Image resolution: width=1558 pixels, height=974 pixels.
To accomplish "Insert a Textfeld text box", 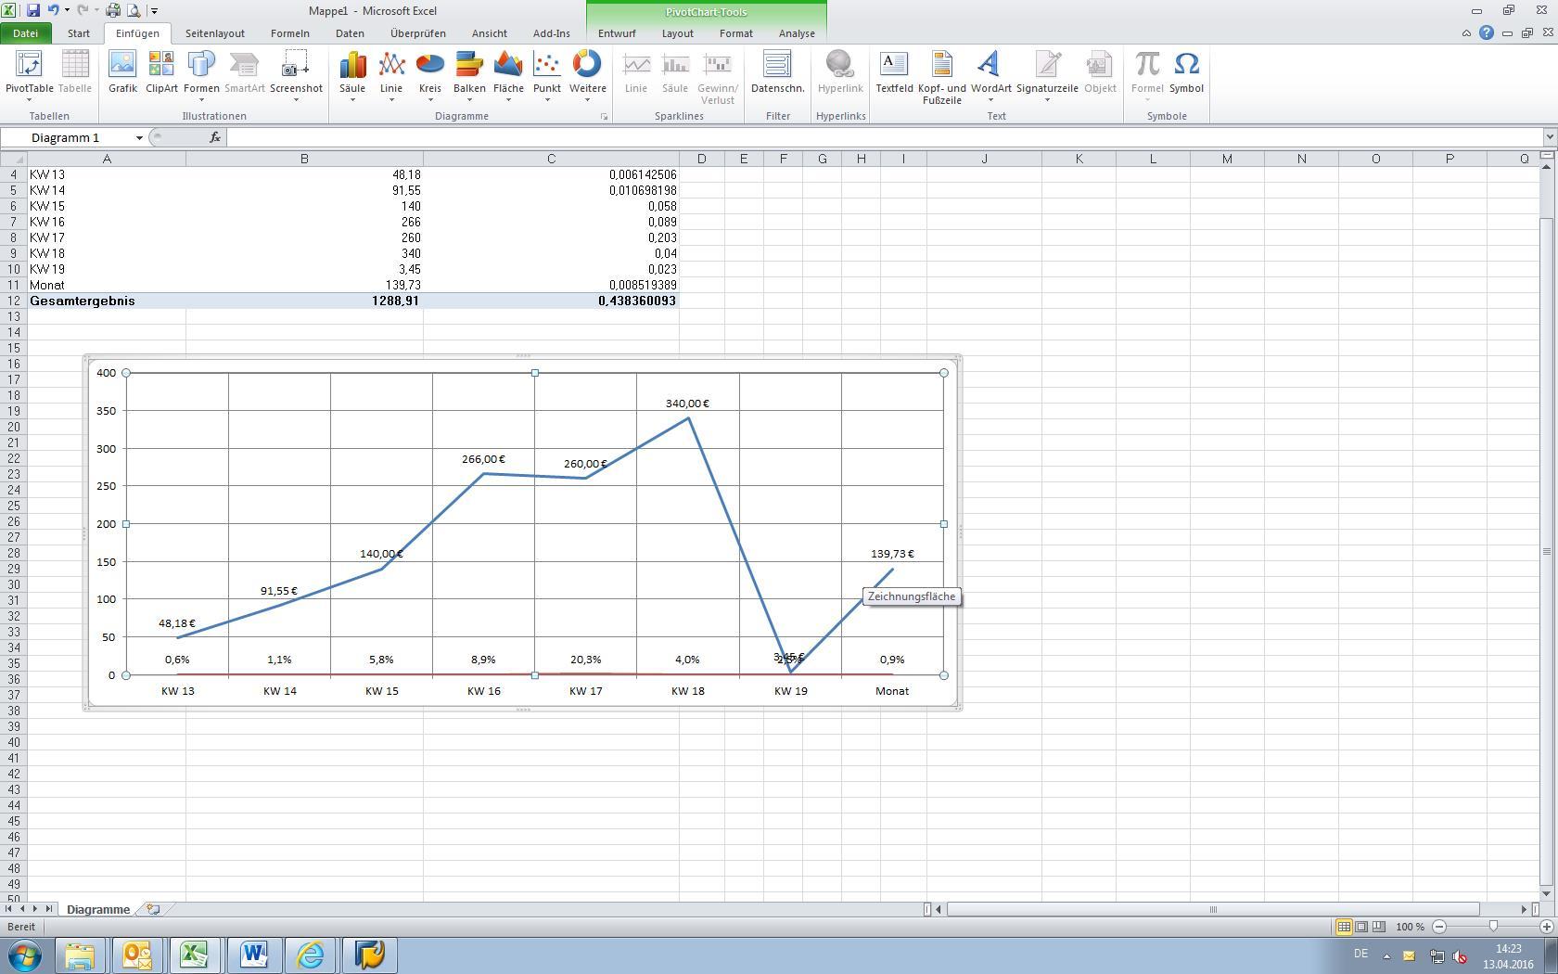I will (x=894, y=72).
